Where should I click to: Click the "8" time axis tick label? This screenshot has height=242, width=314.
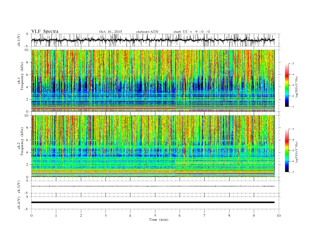(229, 216)
